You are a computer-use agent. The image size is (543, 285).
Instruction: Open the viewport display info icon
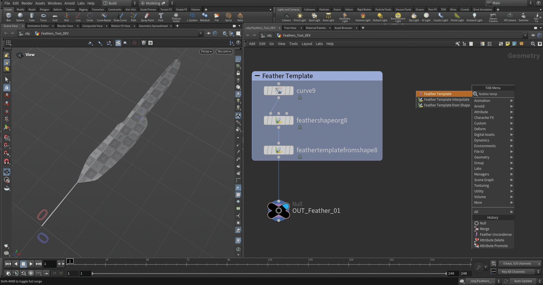tap(238, 249)
